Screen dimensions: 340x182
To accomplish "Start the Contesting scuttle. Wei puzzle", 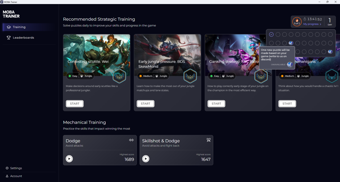I will click(x=75, y=104).
